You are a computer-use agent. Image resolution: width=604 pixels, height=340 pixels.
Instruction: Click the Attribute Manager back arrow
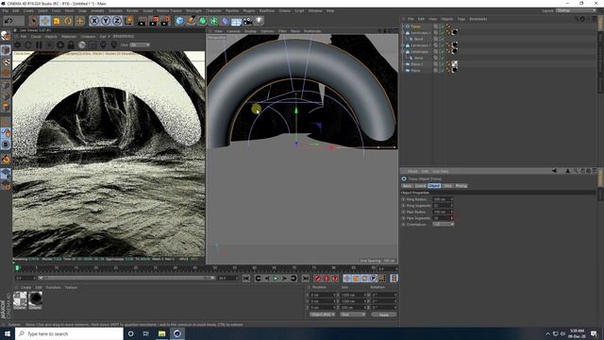554,171
